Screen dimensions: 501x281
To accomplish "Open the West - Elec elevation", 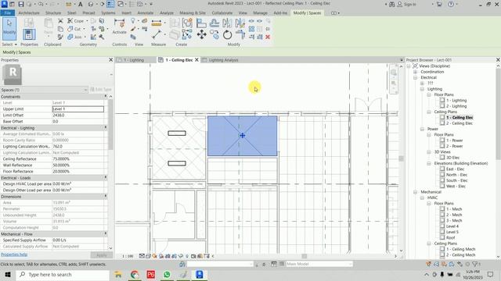I will [456, 187].
